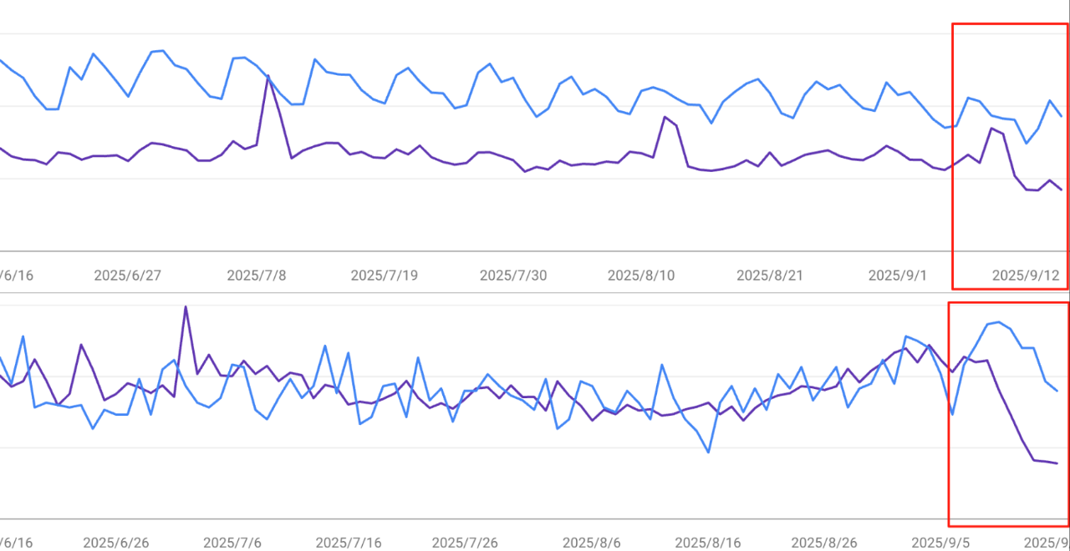Select the 2025/8/10 date label
The image size is (1070, 551).
641,275
